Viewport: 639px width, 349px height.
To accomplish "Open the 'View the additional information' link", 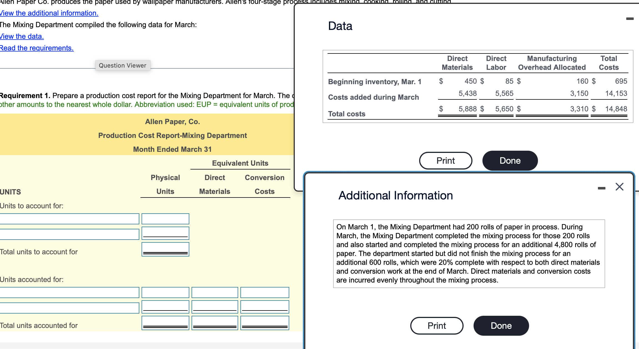I will tap(49, 13).
